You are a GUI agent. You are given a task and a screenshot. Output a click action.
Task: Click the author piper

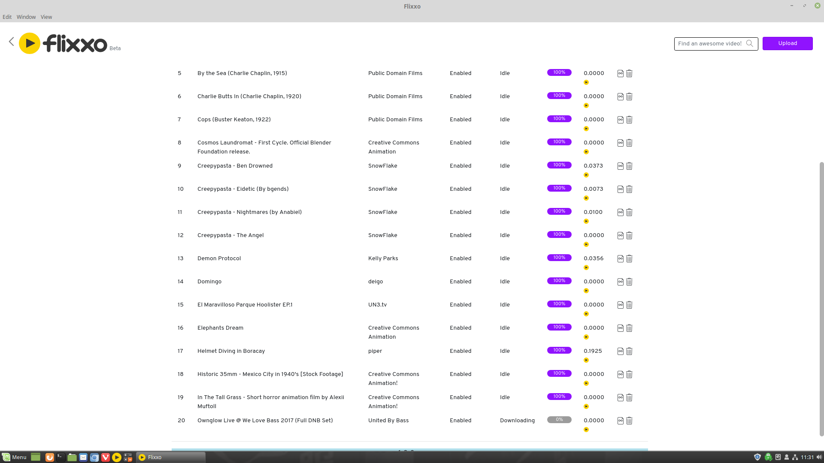coord(375,351)
